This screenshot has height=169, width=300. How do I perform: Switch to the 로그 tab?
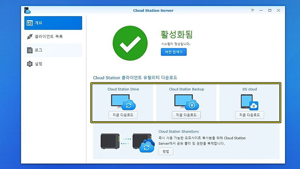point(53,50)
